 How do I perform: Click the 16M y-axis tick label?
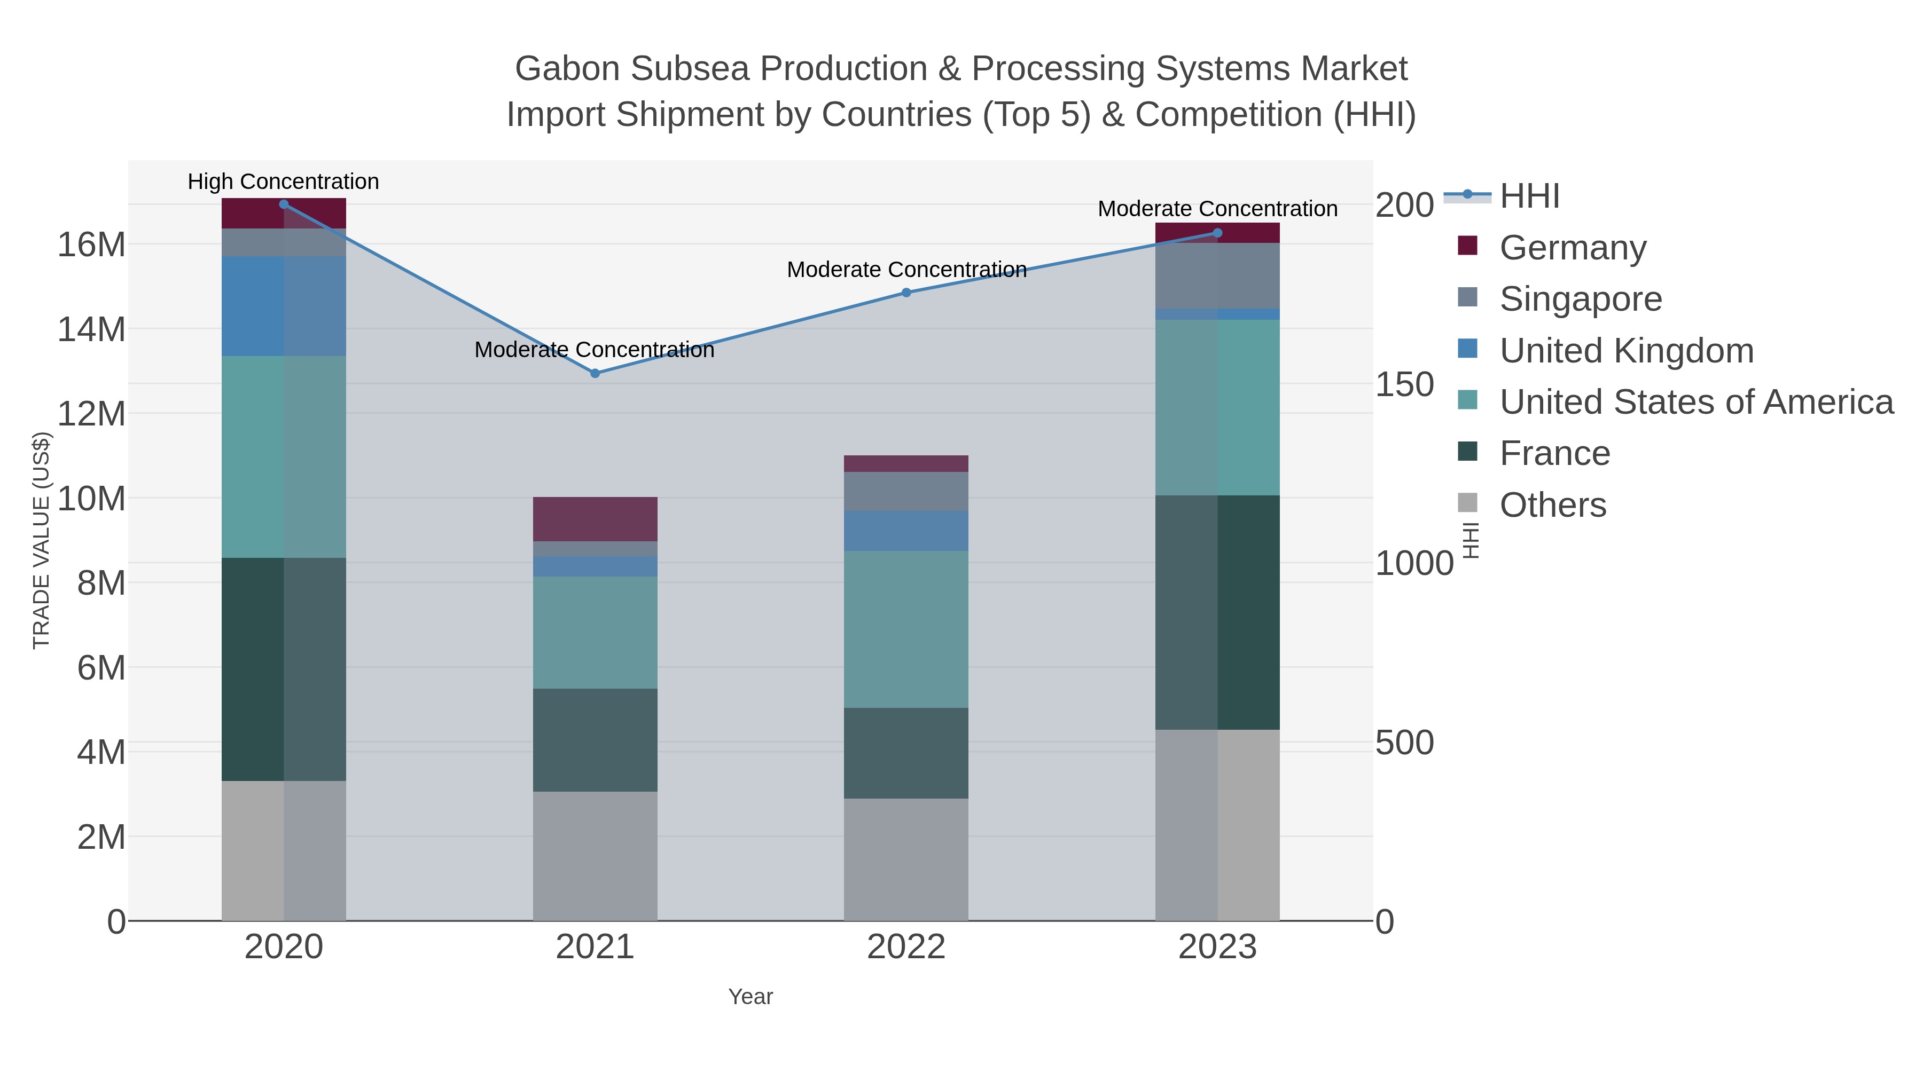92,244
